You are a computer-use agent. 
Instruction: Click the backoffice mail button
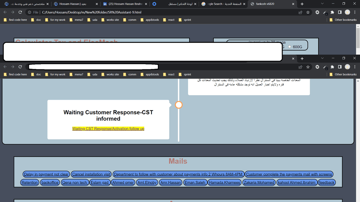[x=50, y=182]
